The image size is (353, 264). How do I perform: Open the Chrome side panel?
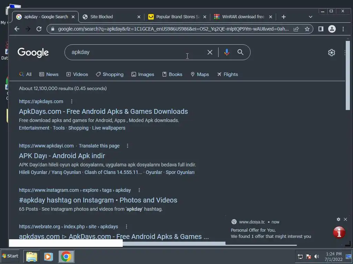coord(321,29)
